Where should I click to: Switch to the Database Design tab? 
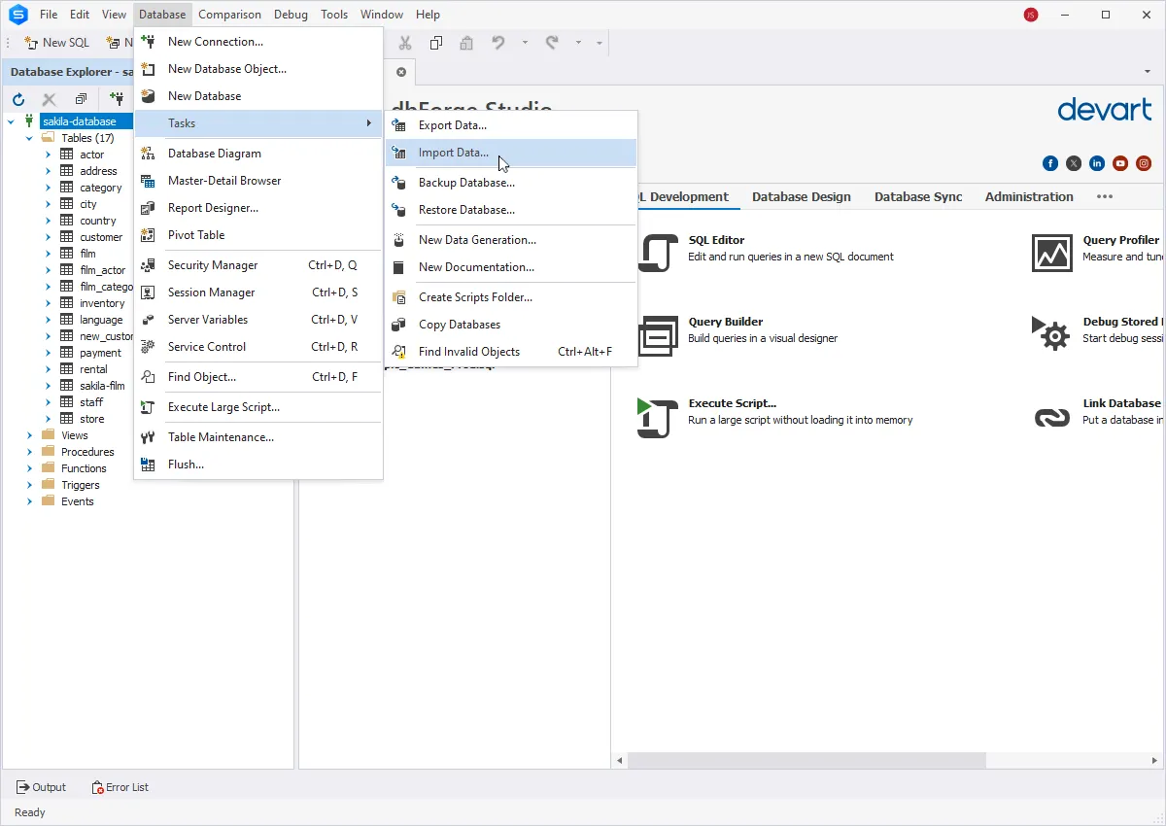(802, 196)
